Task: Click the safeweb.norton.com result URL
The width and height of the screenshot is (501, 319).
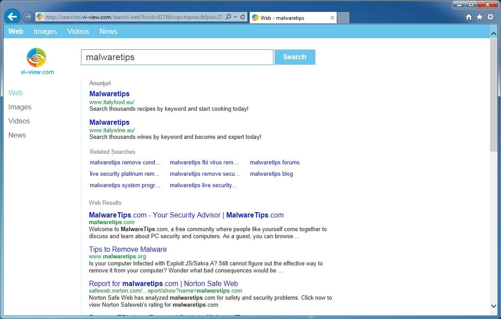Action: [166, 290]
